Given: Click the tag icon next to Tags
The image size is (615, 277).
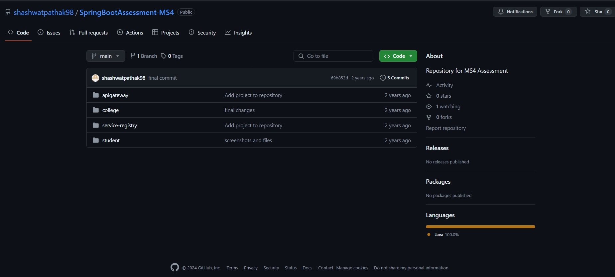Looking at the screenshot, I should point(164,56).
